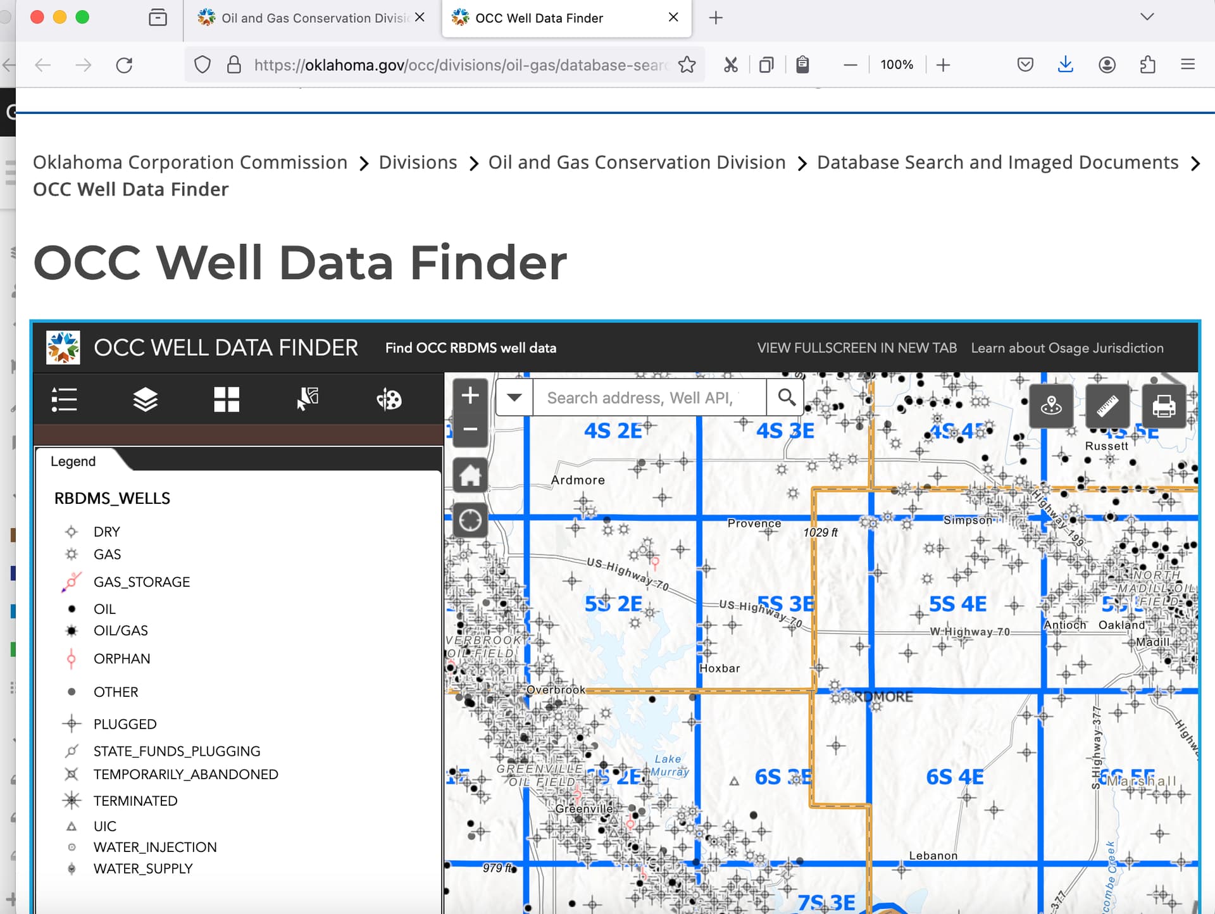The height and width of the screenshot is (914, 1215).
Task: Click the 5S 4E township label
Action: click(x=957, y=604)
